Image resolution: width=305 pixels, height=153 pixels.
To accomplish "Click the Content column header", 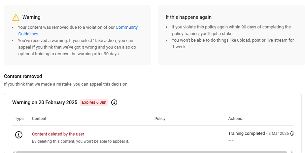I will point(39,119).
